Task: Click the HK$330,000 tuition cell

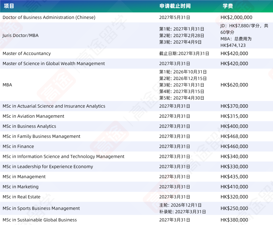Action: [234, 167]
